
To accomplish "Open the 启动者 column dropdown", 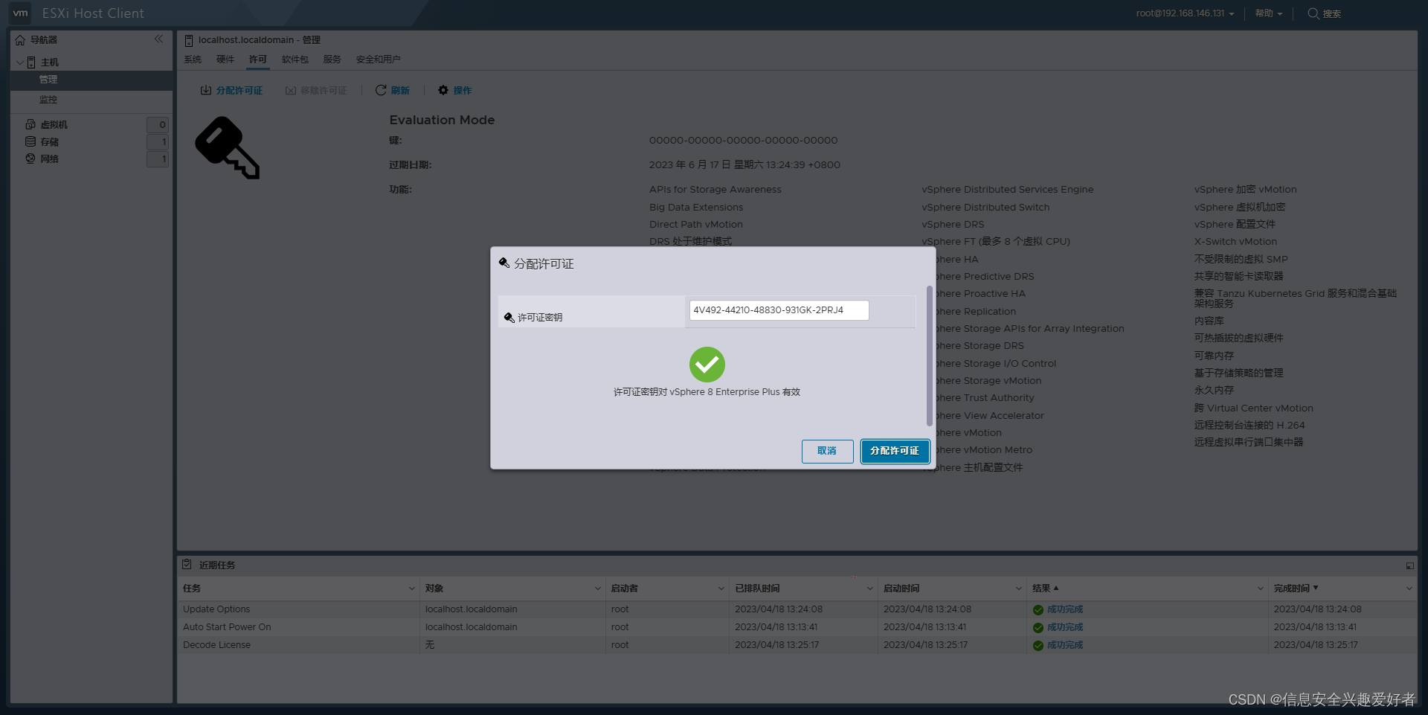I will [x=721, y=589].
